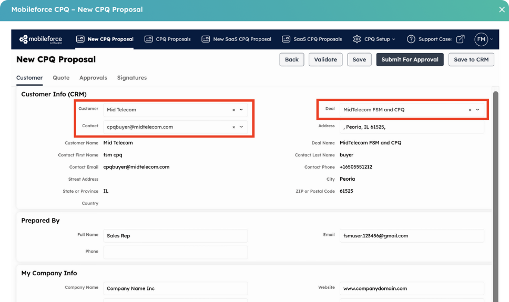Viewport: 509px width, 302px height.
Task: Expand the chevron next to FM avatar
Action: (492, 39)
